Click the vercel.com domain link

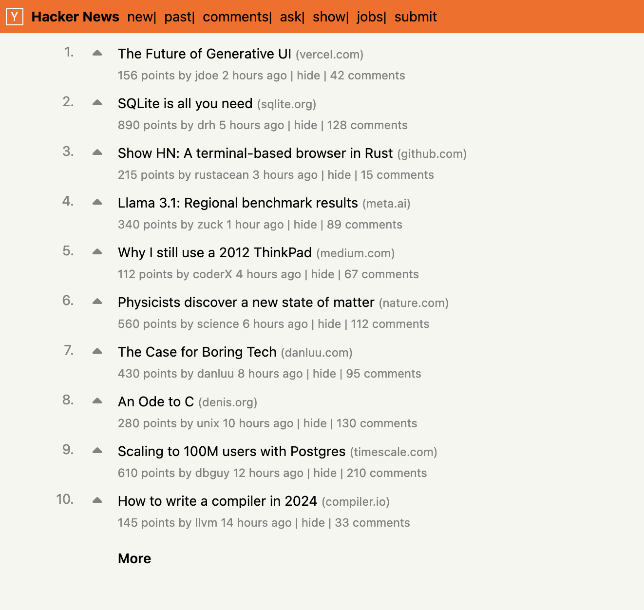point(330,55)
